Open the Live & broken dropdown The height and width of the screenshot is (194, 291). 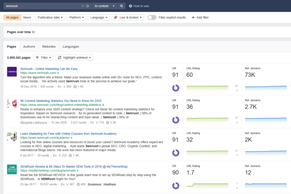pos(128,17)
